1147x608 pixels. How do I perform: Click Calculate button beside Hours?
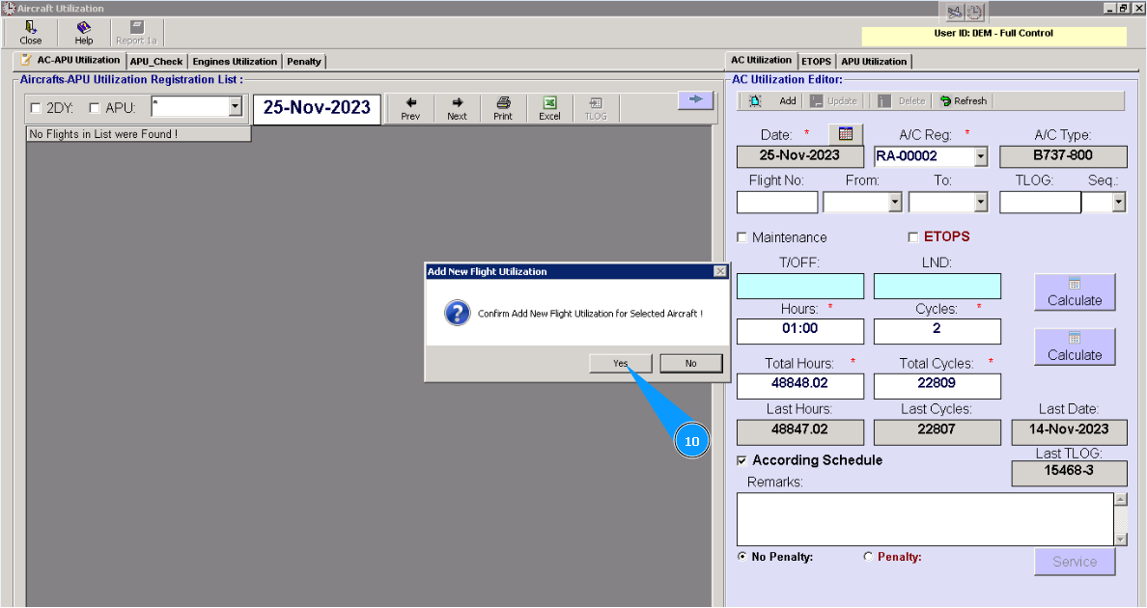pyautogui.click(x=1075, y=292)
